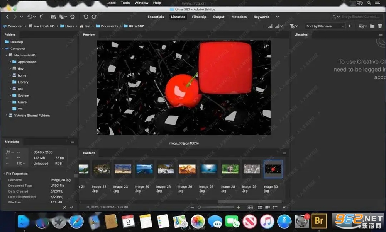Open Safari from the Dock
This screenshot has width=386, height=232.
(76, 222)
